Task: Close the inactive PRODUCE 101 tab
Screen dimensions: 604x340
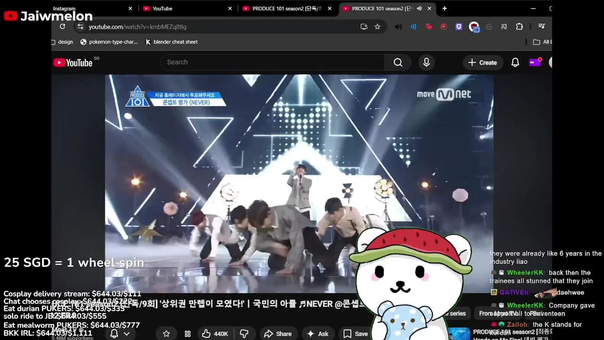Action: click(x=329, y=8)
